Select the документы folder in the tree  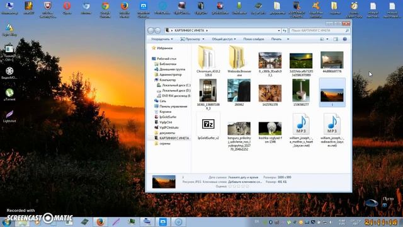point(164,133)
